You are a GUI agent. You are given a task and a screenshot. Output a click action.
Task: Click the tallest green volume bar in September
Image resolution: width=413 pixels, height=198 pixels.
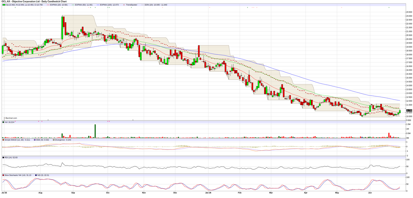[x=95, y=131]
